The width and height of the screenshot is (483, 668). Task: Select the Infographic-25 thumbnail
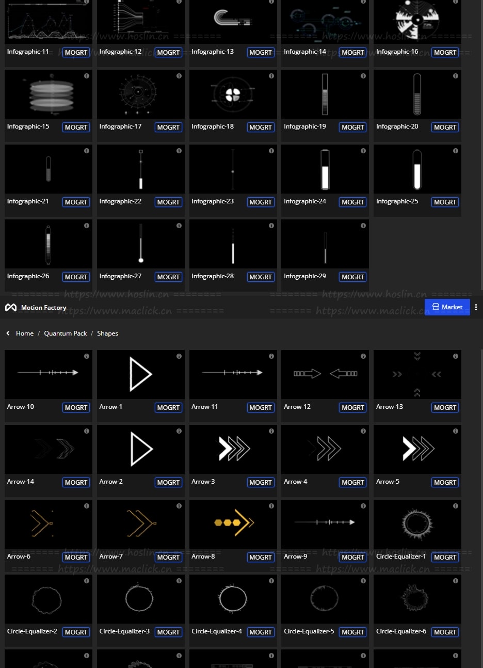[417, 169]
